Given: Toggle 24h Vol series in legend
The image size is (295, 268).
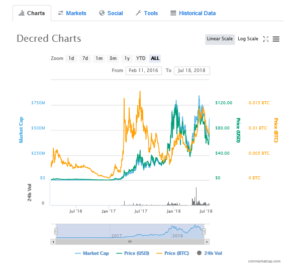Looking at the screenshot, I should click(210, 253).
